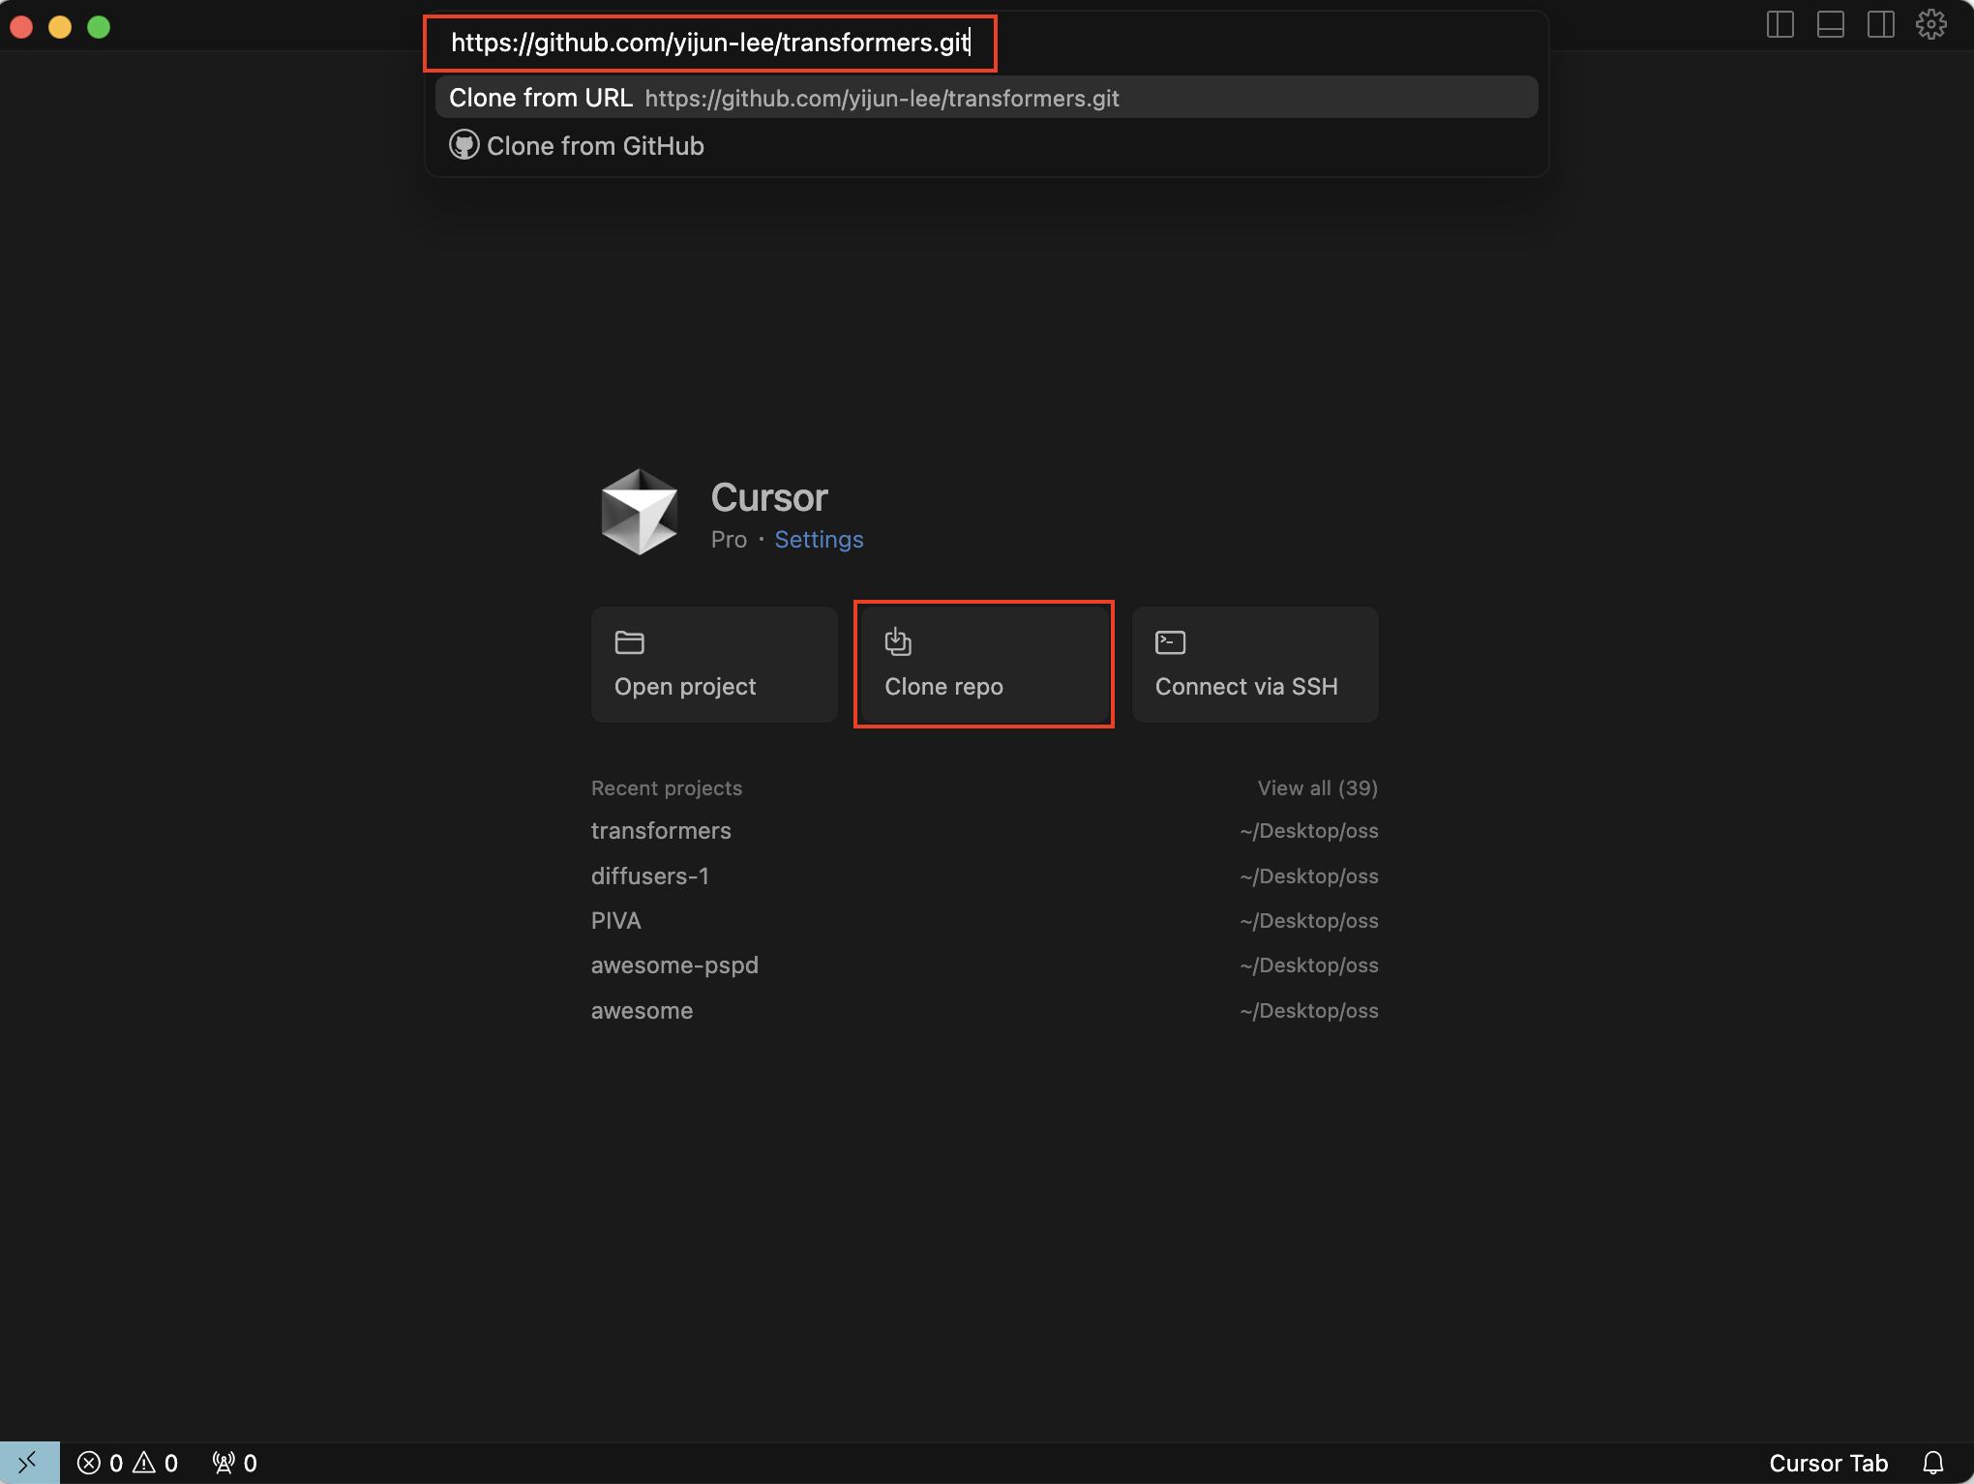
Task: Click the download icon on Clone repo
Action: click(898, 641)
